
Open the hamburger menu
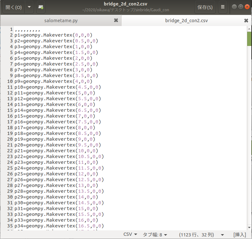223,7
